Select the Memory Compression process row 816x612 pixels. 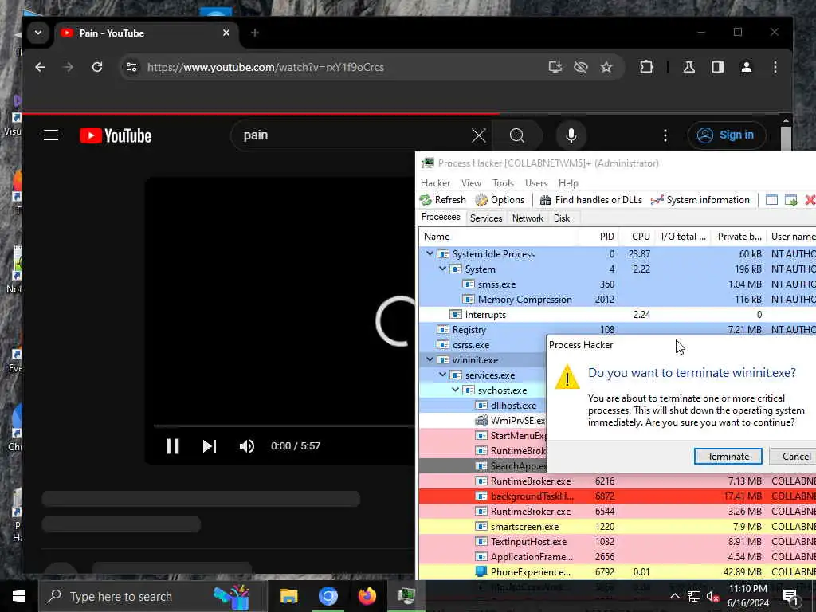click(x=618, y=300)
